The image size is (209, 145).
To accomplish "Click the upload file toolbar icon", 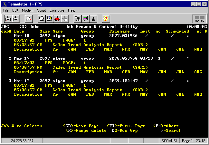I will tap(16, 19).
